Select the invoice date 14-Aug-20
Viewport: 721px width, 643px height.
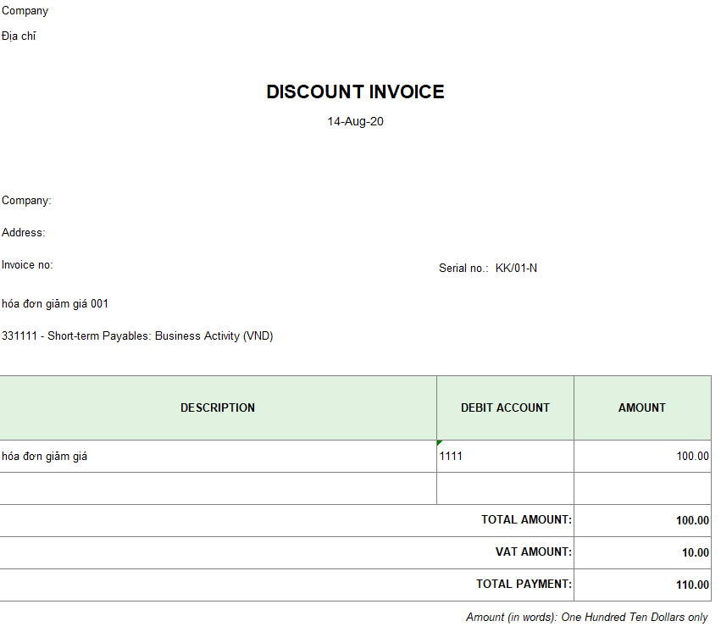(355, 121)
